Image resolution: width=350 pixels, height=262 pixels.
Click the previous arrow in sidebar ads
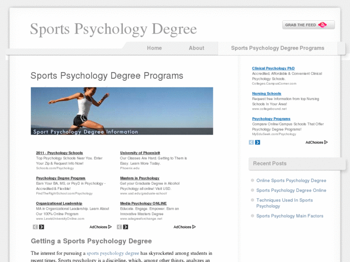point(251,142)
